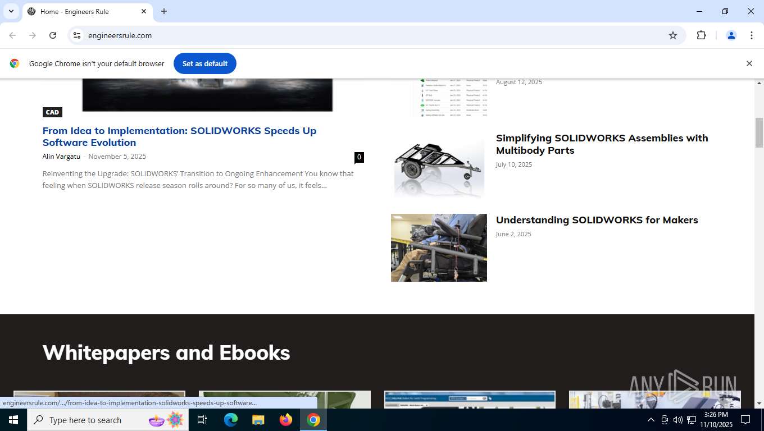
Task: Open network status tray icon
Action: tap(692, 420)
